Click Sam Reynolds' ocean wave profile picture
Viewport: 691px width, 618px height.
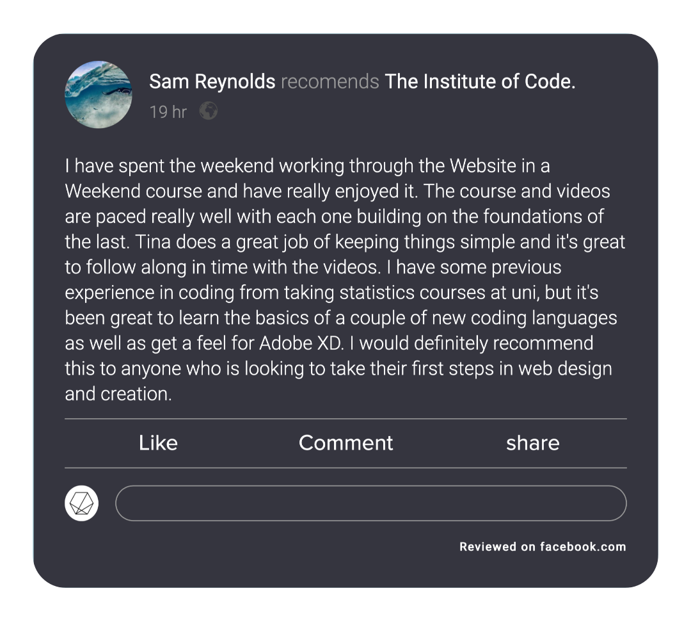pyautogui.click(x=99, y=95)
